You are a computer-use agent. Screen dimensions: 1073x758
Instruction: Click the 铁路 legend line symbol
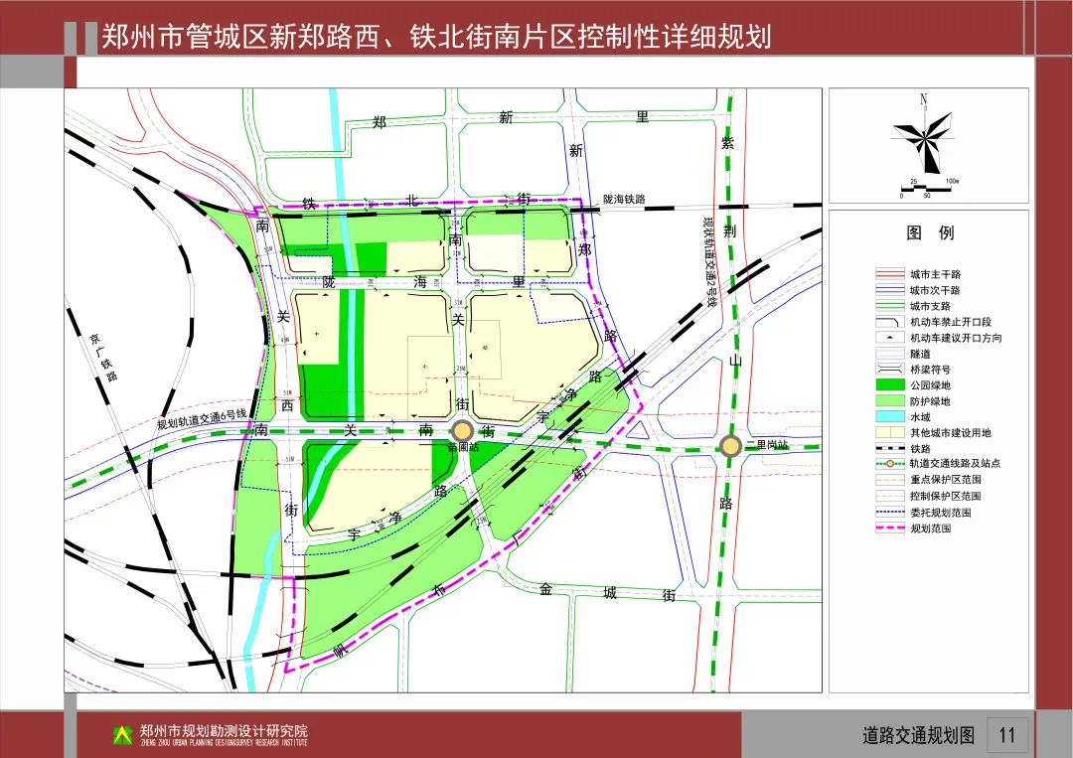[x=890, y=449]
